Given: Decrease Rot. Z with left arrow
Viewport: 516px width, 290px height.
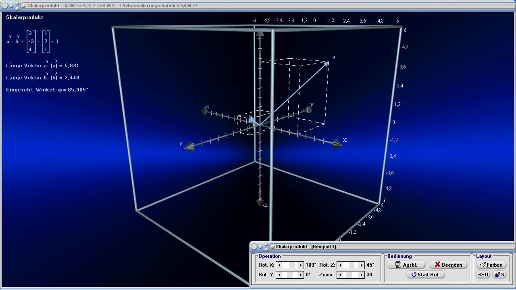Looking at the screenshot, I should tap(340, 265).
